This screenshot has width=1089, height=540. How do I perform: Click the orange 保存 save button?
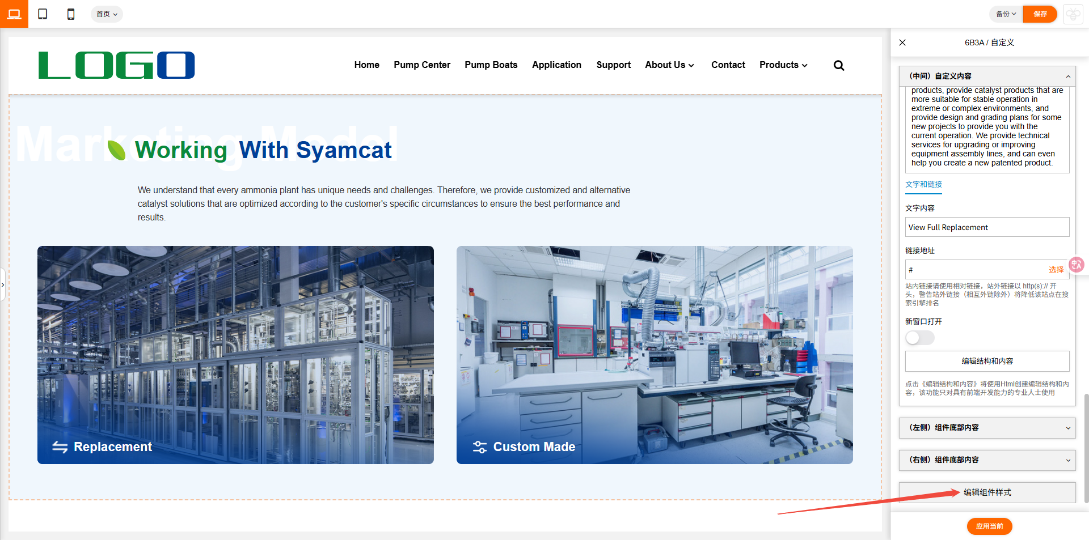coord(1040,14)
